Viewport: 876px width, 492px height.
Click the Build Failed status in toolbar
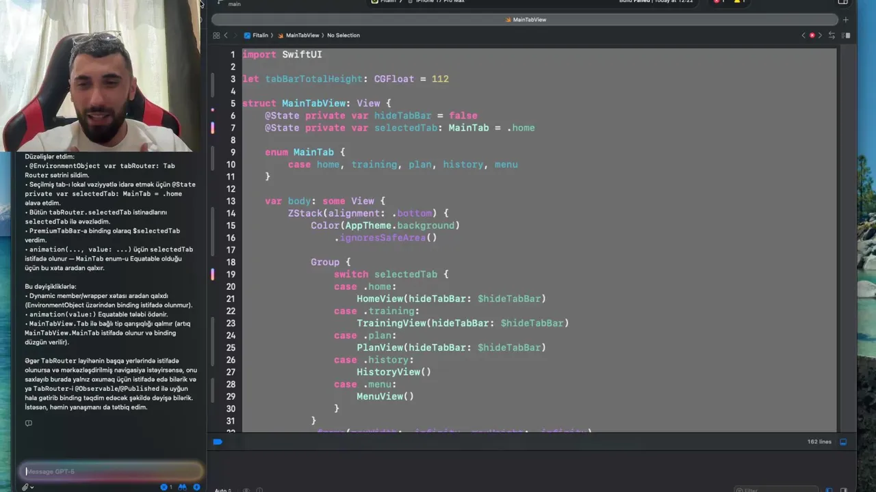[656, 1]
